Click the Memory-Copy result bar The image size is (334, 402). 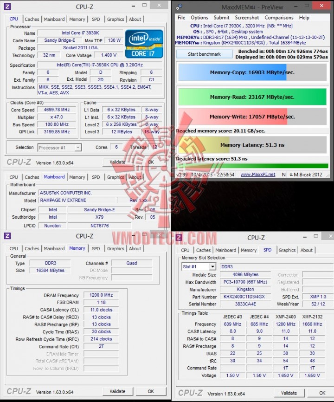[x=252, y=72]
